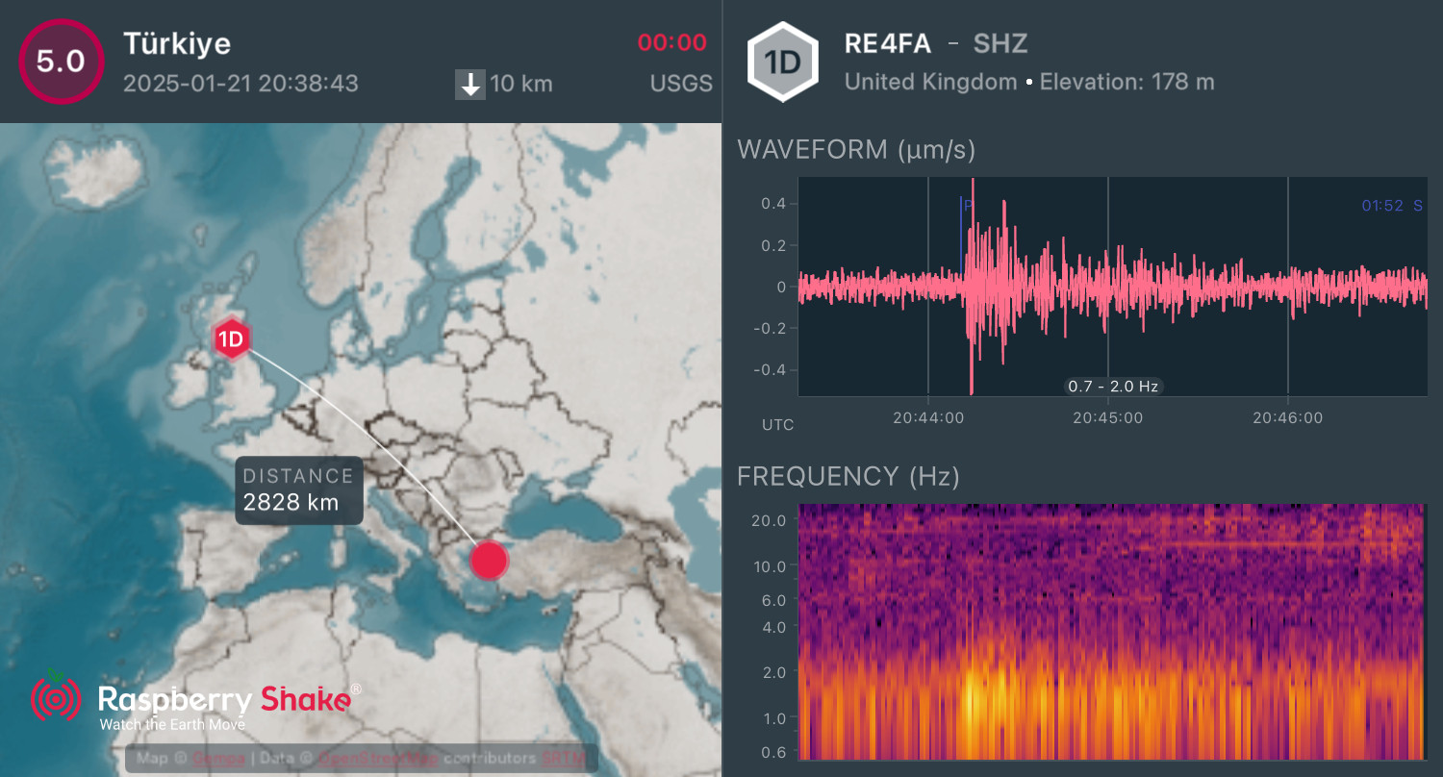Click the OpenStreetMap attribution link
This screenshot has height=777, width=1443.
(379, 759)
